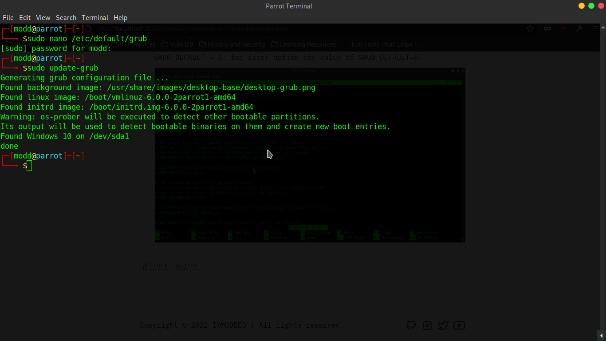Screen dimensions: 606x341
Task: Follow the #grub tag link
Action: coord(187,266)
